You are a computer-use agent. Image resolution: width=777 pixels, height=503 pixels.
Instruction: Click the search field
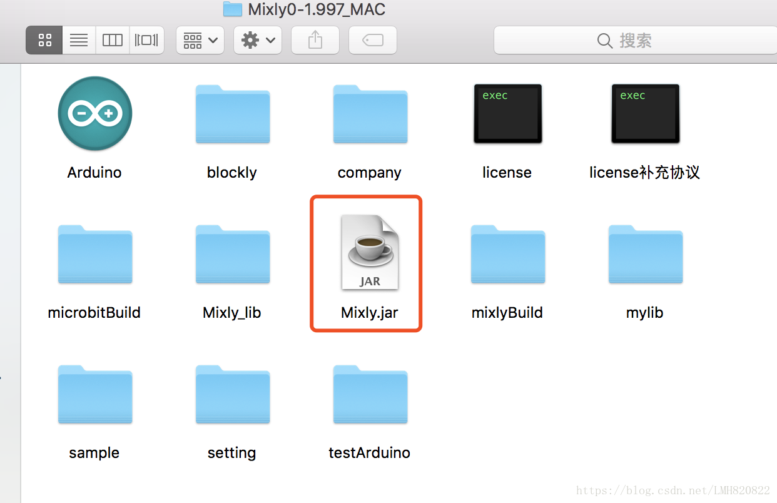coord(635,41)
